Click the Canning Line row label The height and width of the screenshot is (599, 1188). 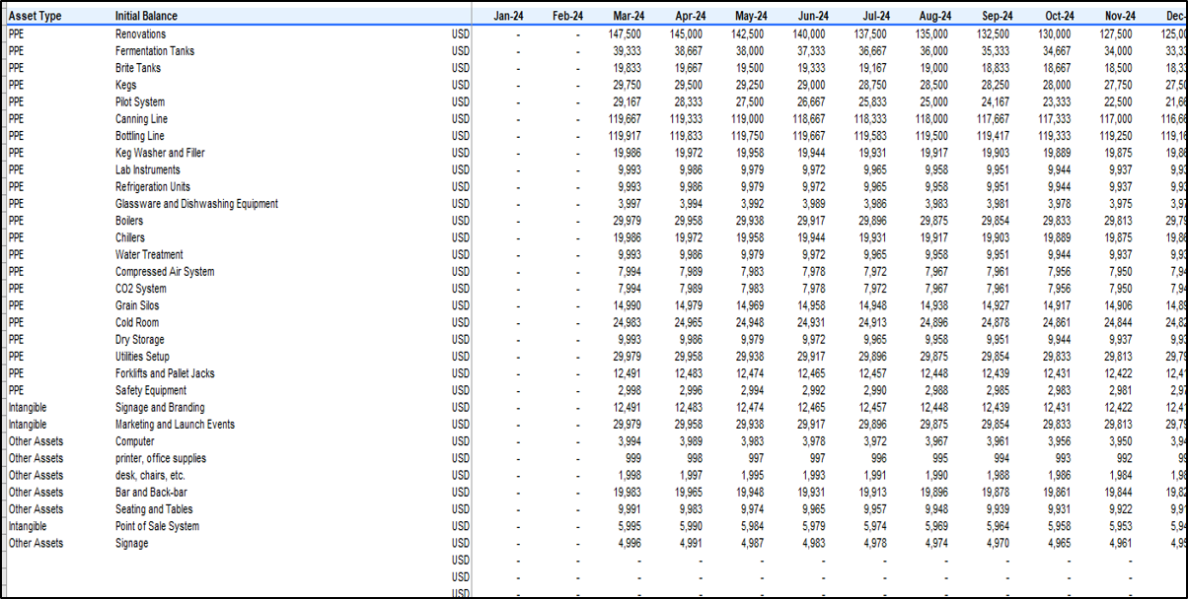[x=142, y=119]
